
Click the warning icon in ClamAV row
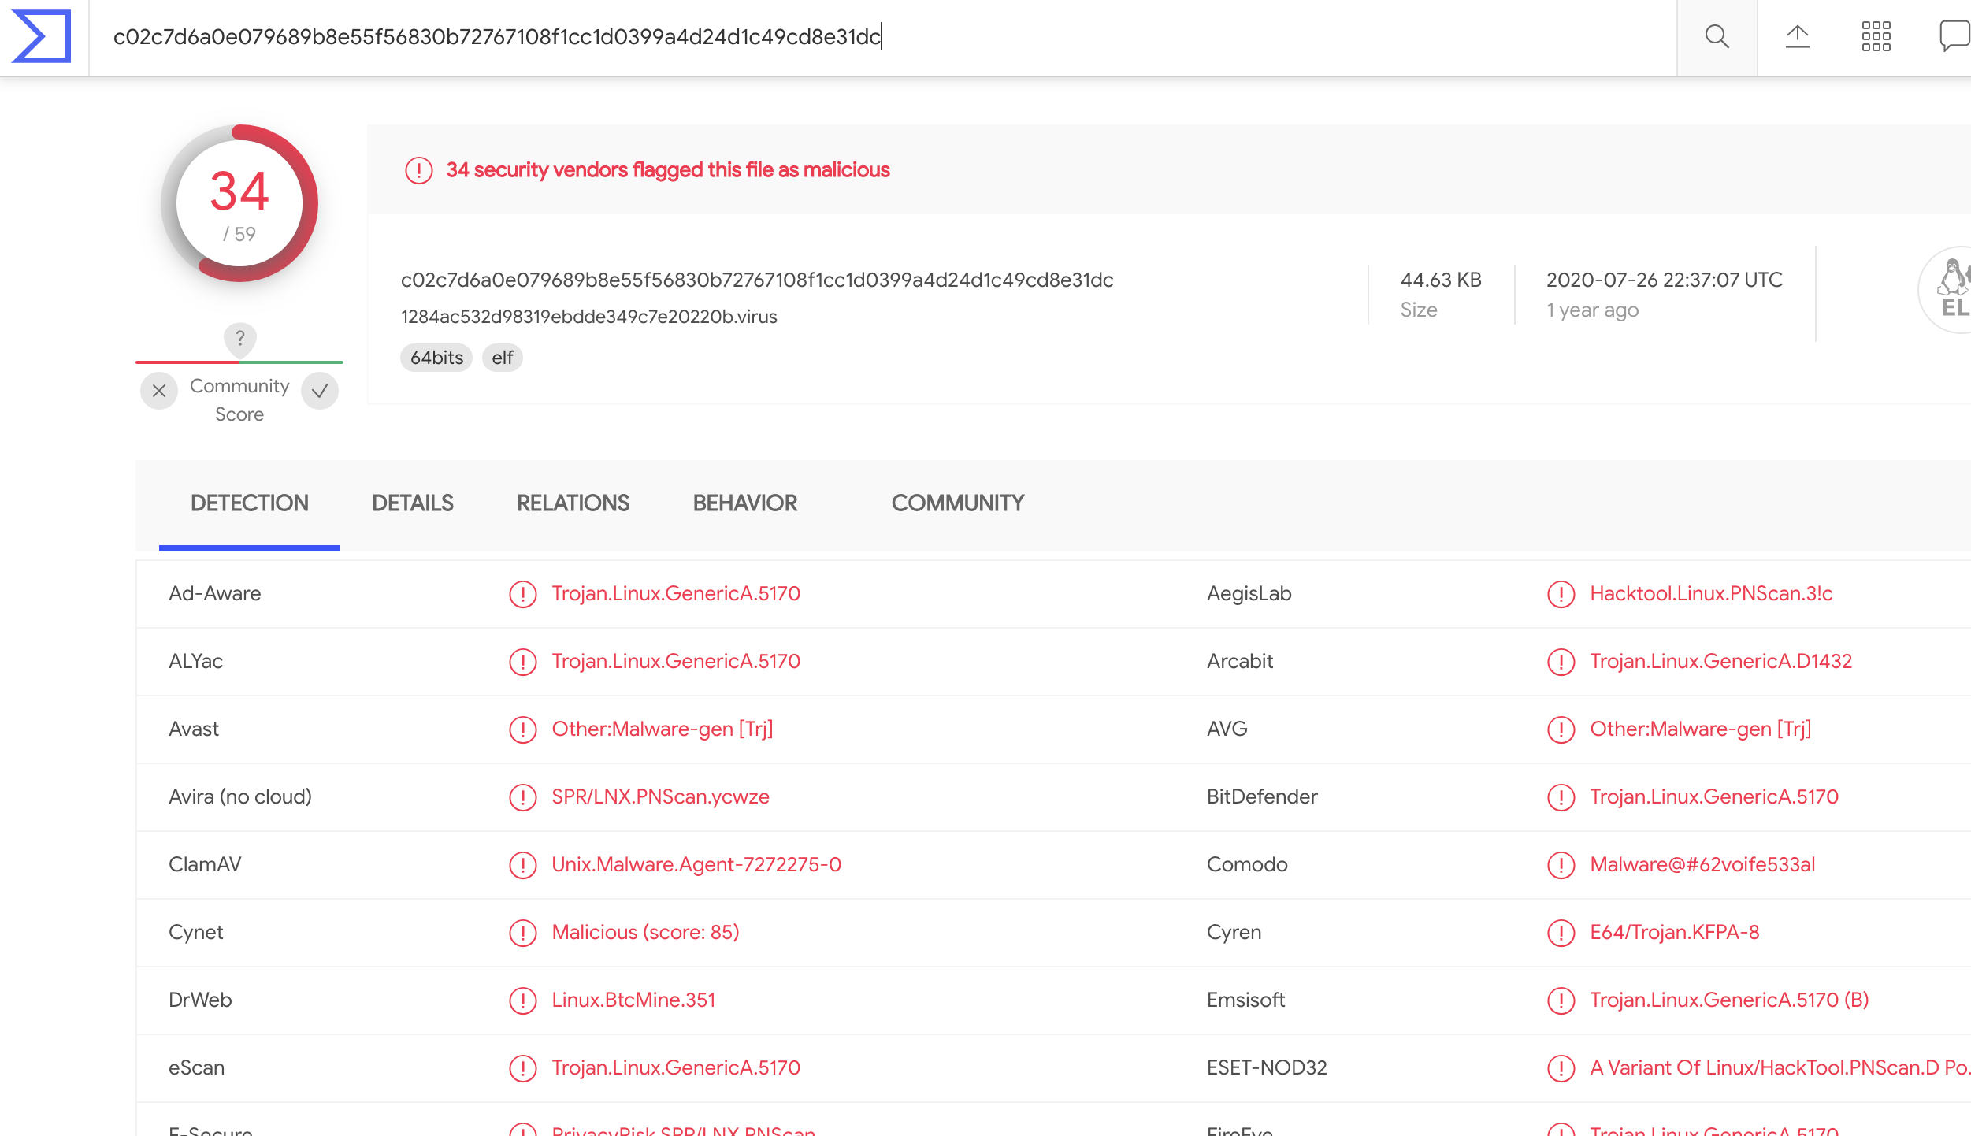pos(522,865)
